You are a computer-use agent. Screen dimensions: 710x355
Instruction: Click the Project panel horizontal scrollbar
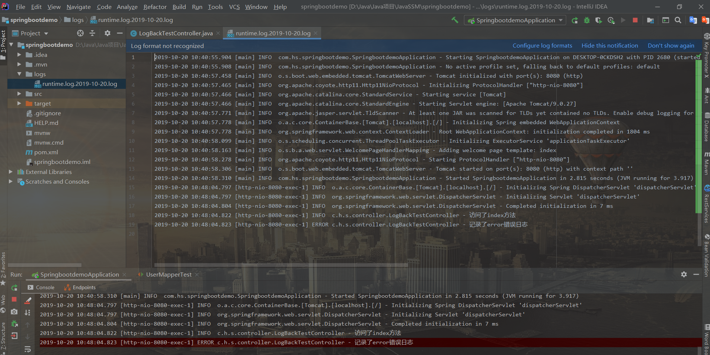click(45, 265)
